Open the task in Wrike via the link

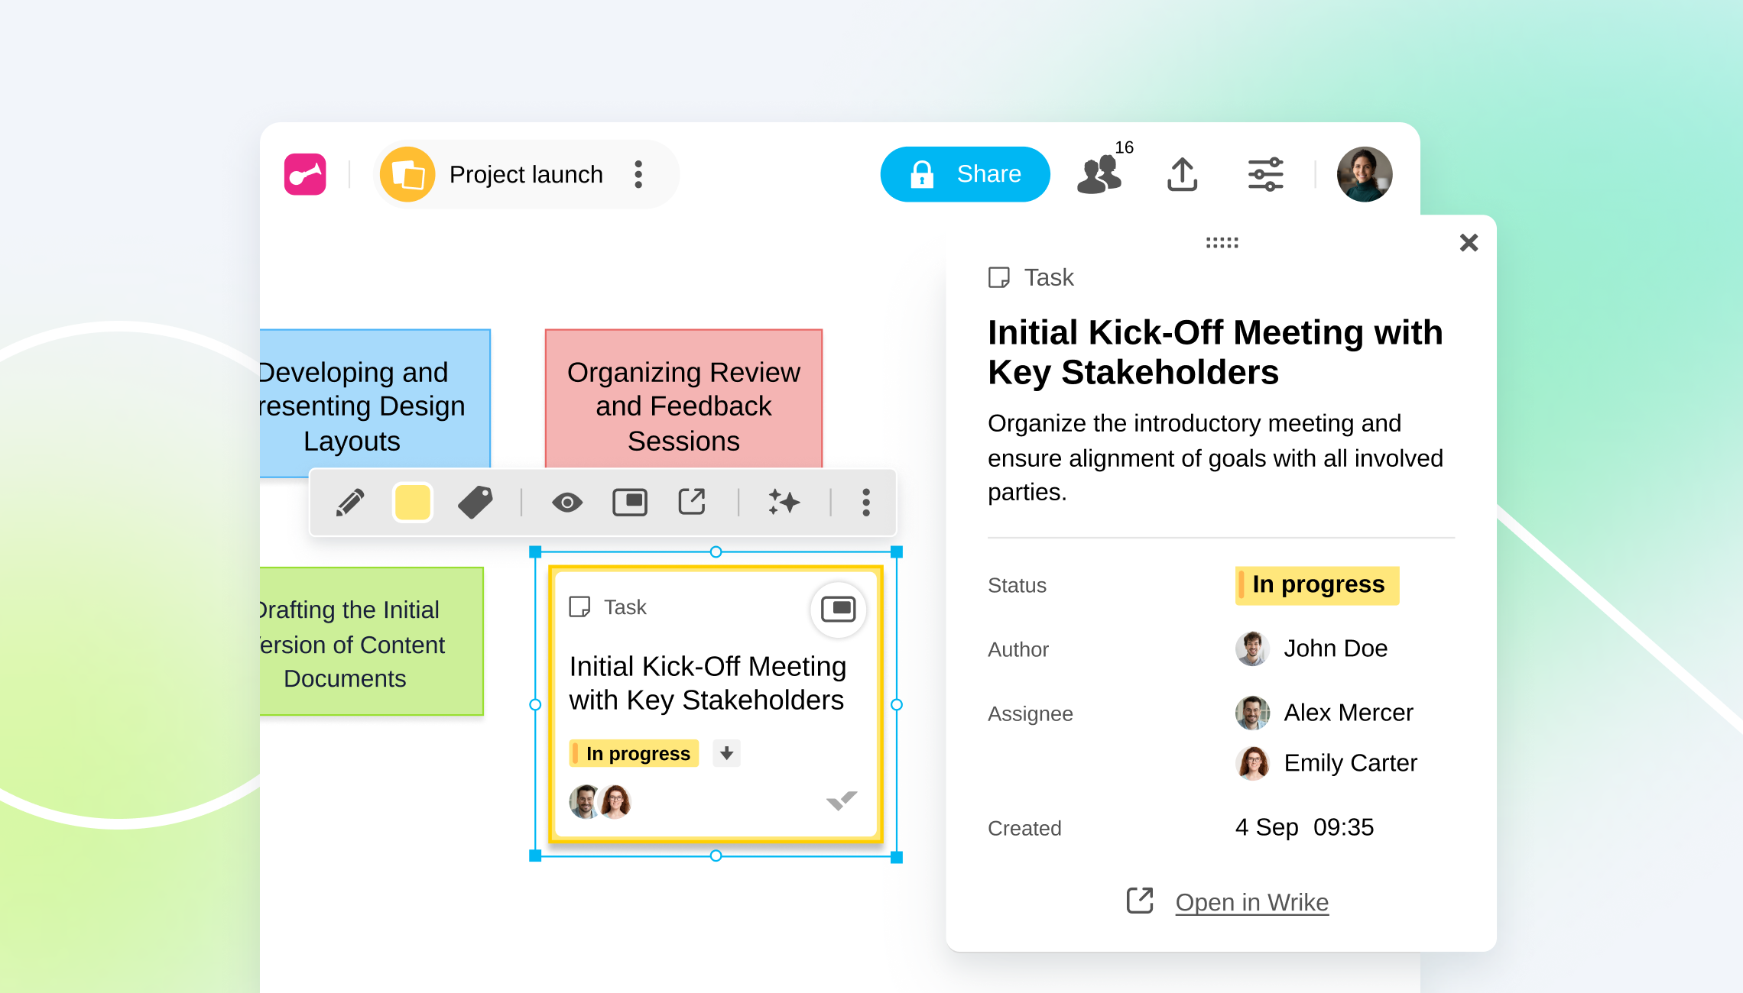click(x=1251, y=901)
